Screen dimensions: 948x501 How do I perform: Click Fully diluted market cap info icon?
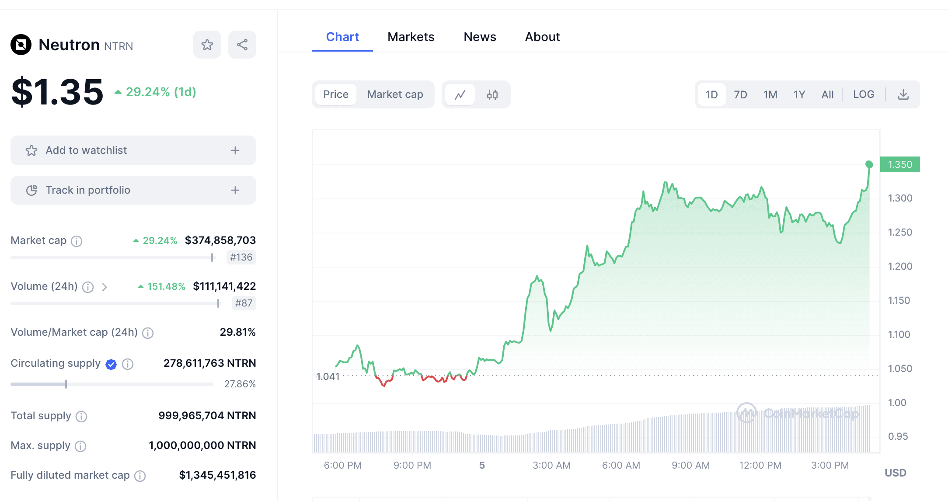click(x=140, y=476)
